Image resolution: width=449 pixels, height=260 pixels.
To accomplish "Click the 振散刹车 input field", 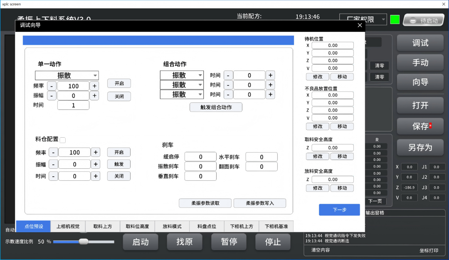I will pos(200,166).
